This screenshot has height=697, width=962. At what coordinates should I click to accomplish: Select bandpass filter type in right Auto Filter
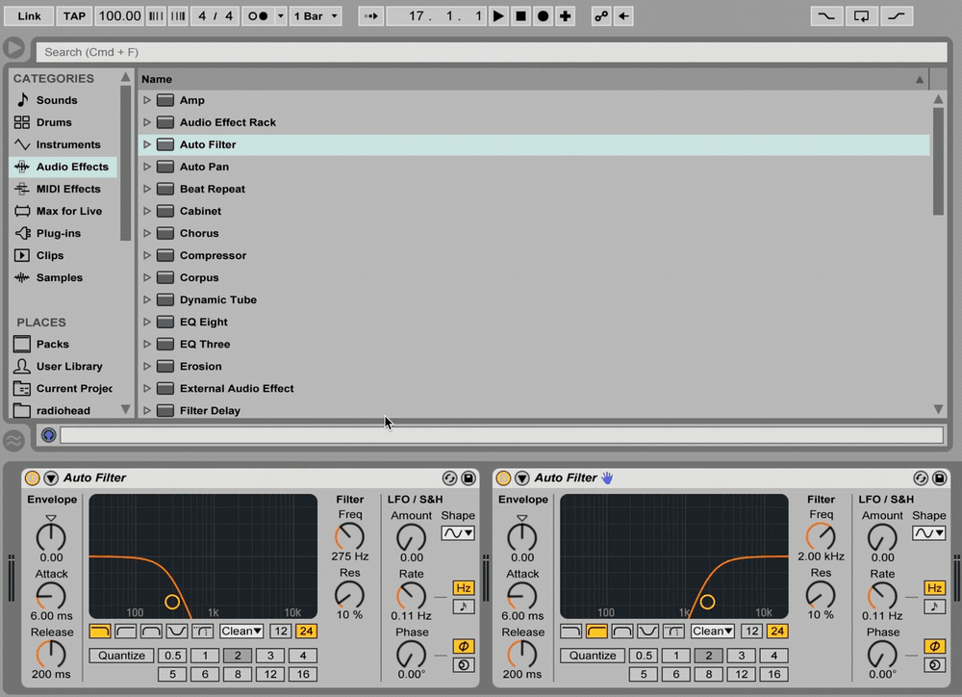tap(622, 631)
